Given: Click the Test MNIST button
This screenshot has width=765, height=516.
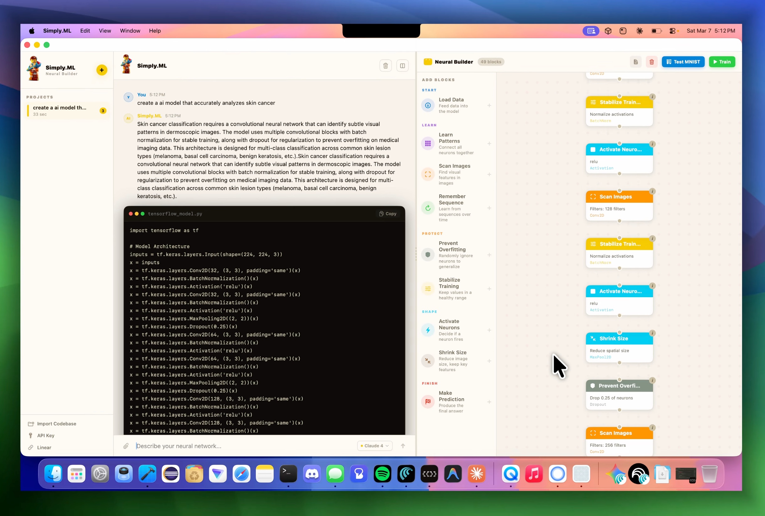Looking at the screenshot, I should [x=683, y=61].
